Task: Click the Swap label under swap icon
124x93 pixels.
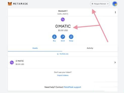Action: pyautogui.click(x=71, y=41)
